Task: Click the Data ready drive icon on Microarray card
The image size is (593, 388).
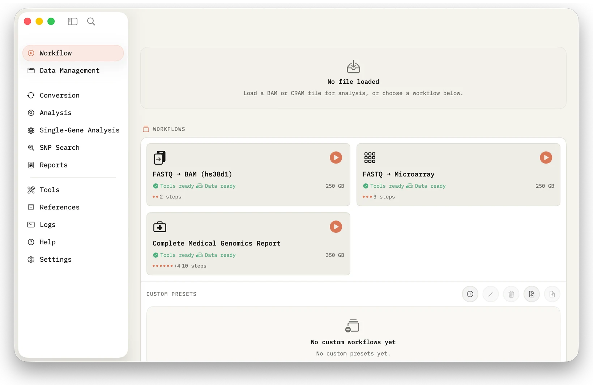Action: point(410,186)
